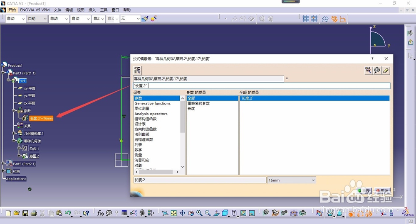Expand the 几何图形集.1 node
The image size is (416, 224).
point(14,133)
